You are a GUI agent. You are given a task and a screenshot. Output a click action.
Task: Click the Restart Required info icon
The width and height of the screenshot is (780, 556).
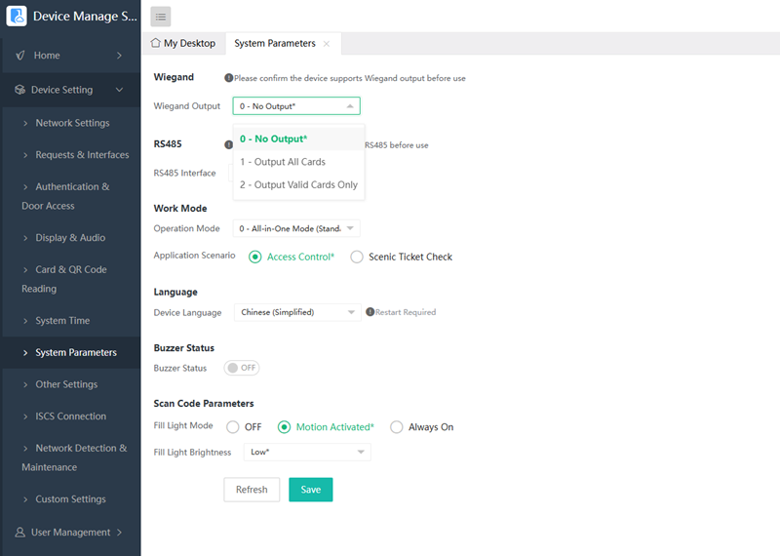point(370,311)
